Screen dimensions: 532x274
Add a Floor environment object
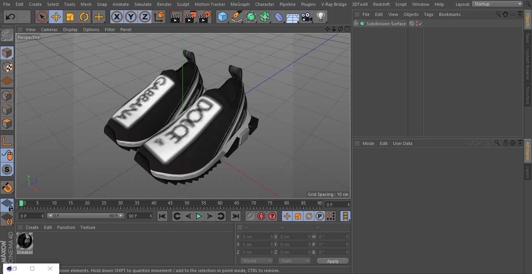click(293, 17)
